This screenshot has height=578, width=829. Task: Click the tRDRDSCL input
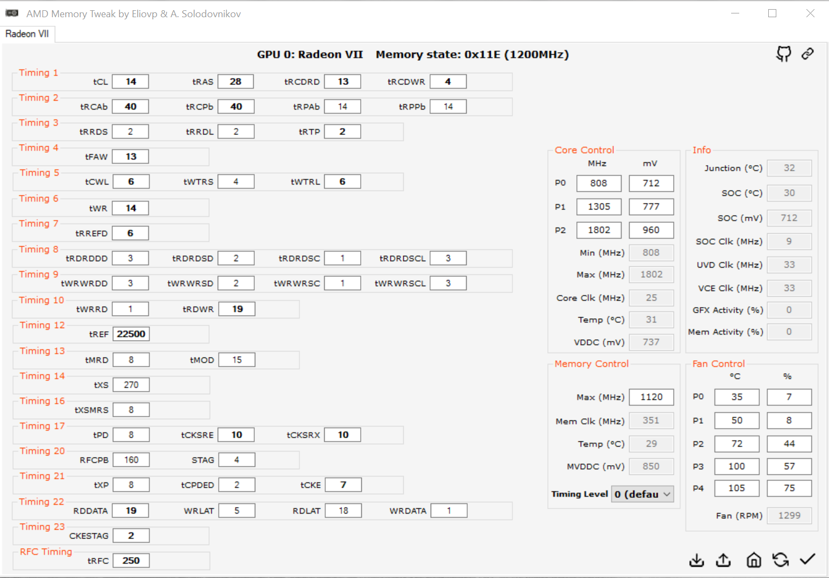pos(448,258)
